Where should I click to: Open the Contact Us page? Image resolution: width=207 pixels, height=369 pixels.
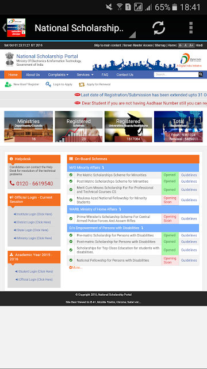pyautogui.click(x=125, y=74)
